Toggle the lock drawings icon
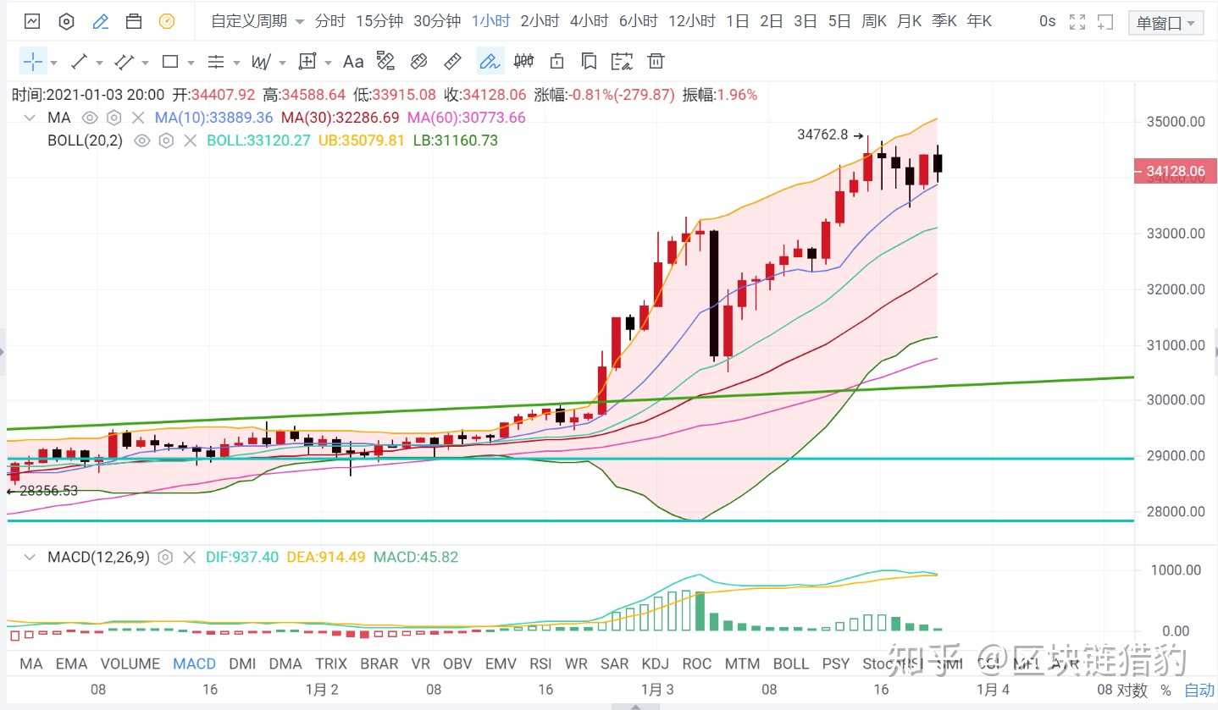 coord(556,61)
